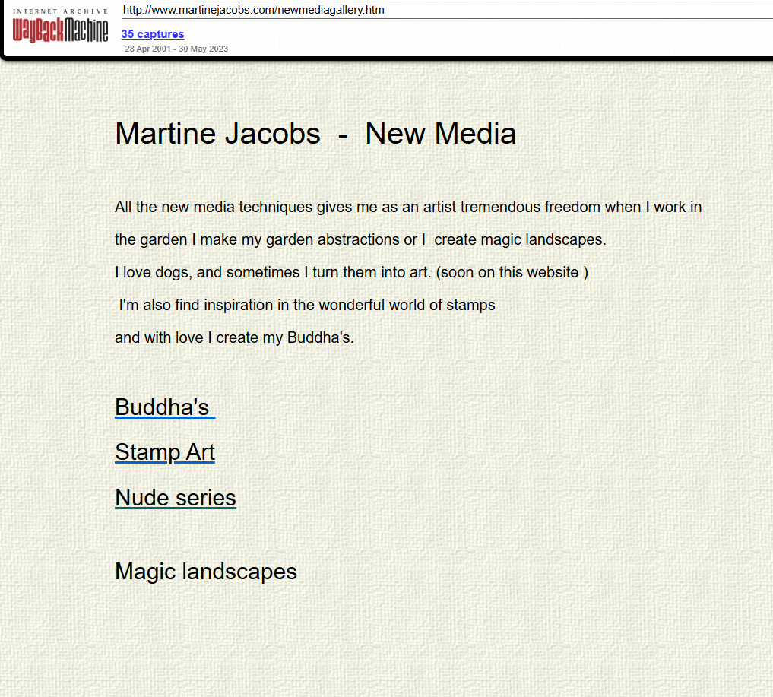The width and height of the screenshot is (773, 697).
Task: Open the Buddha's gallery link
Action: pyautogui.click(x=164, y=407)
